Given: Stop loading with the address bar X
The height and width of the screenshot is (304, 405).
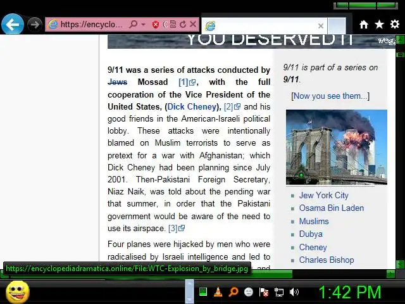Looking at the screenshot, I should (193, 24).
